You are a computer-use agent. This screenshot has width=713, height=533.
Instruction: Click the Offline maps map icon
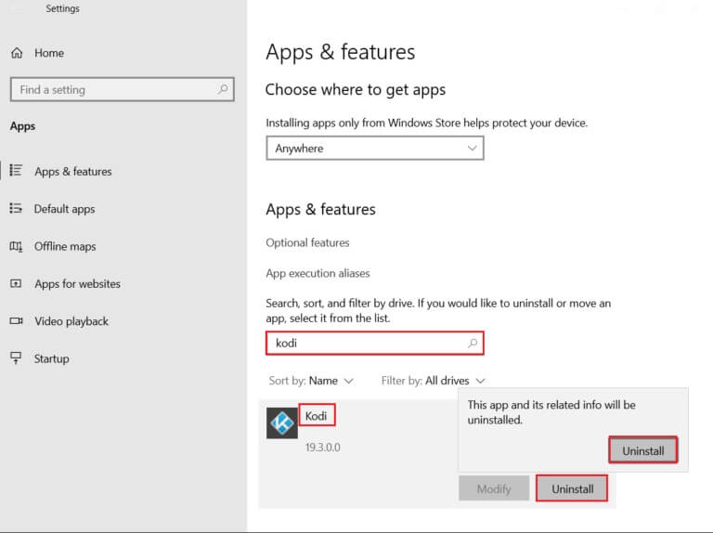point(16,246)
